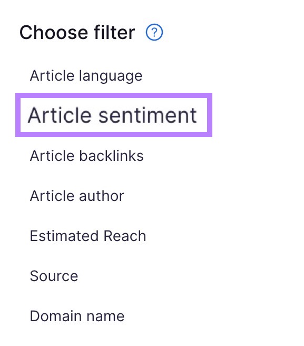The height and width of the screenshot is (346, 304).
Task: Filter results by Article backlinks
Action: [86, 156]
